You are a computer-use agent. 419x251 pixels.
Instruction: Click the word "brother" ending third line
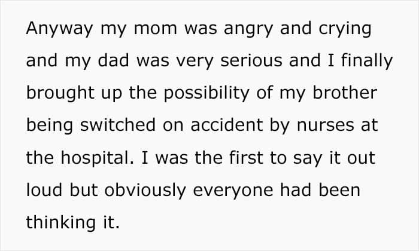click(x=345, y=92)
